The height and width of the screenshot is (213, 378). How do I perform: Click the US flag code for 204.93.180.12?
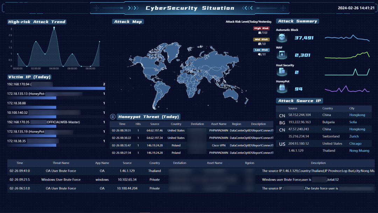coord(282,144)
